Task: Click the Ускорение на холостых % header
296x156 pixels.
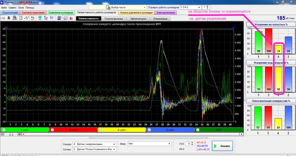Action: 271,24
